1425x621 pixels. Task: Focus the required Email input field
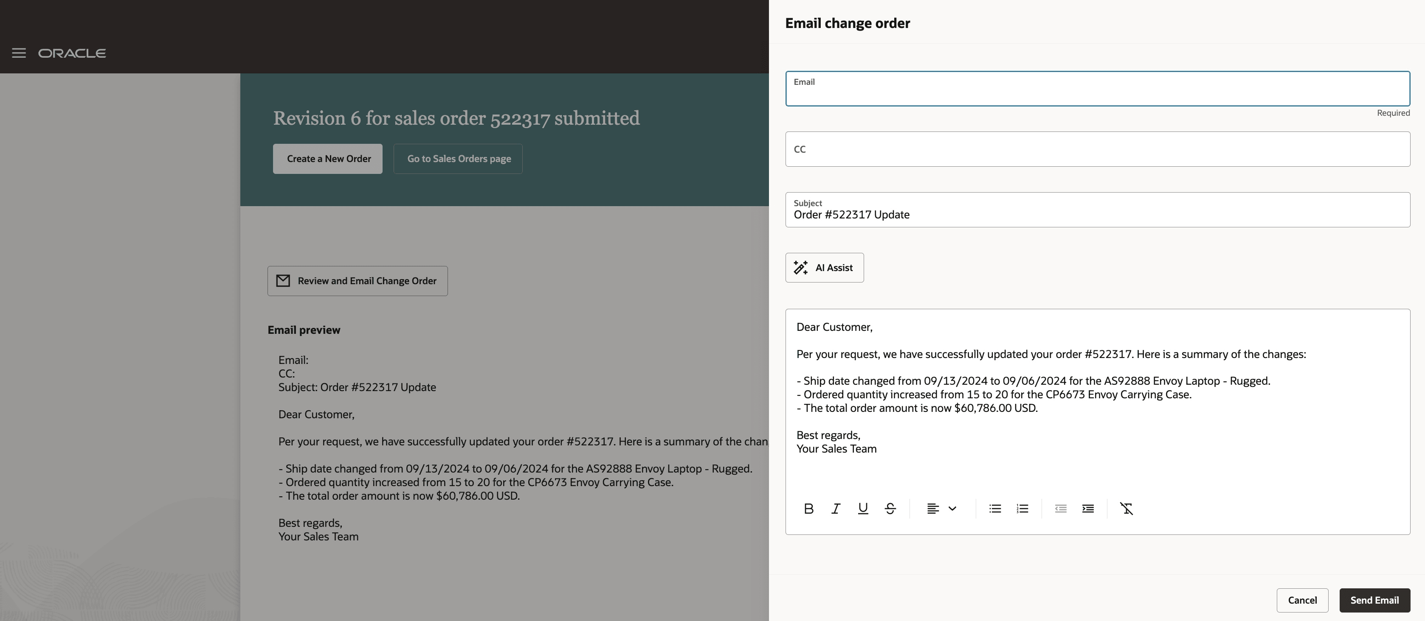[x=1097, y=93]
